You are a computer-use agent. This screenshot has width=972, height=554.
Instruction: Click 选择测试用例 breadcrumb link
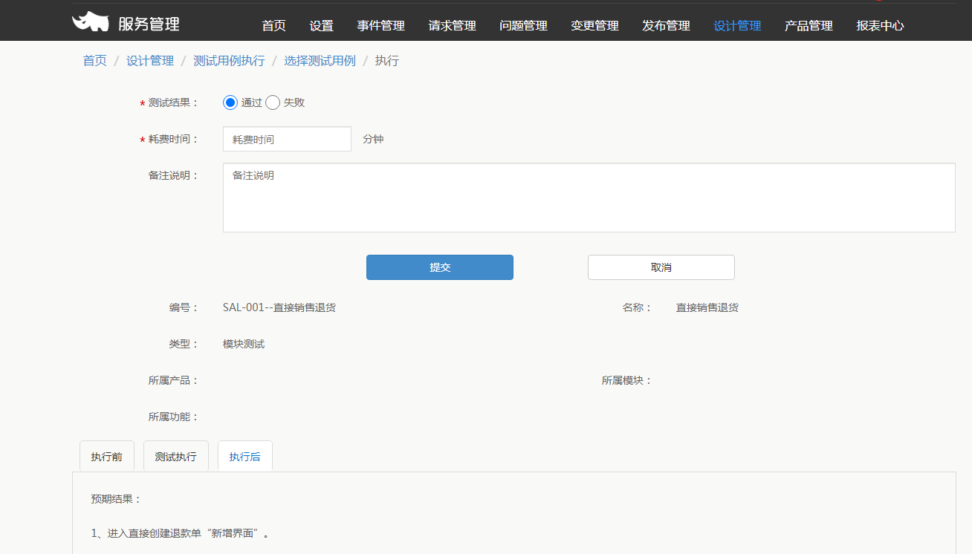(x=320, y=61)
